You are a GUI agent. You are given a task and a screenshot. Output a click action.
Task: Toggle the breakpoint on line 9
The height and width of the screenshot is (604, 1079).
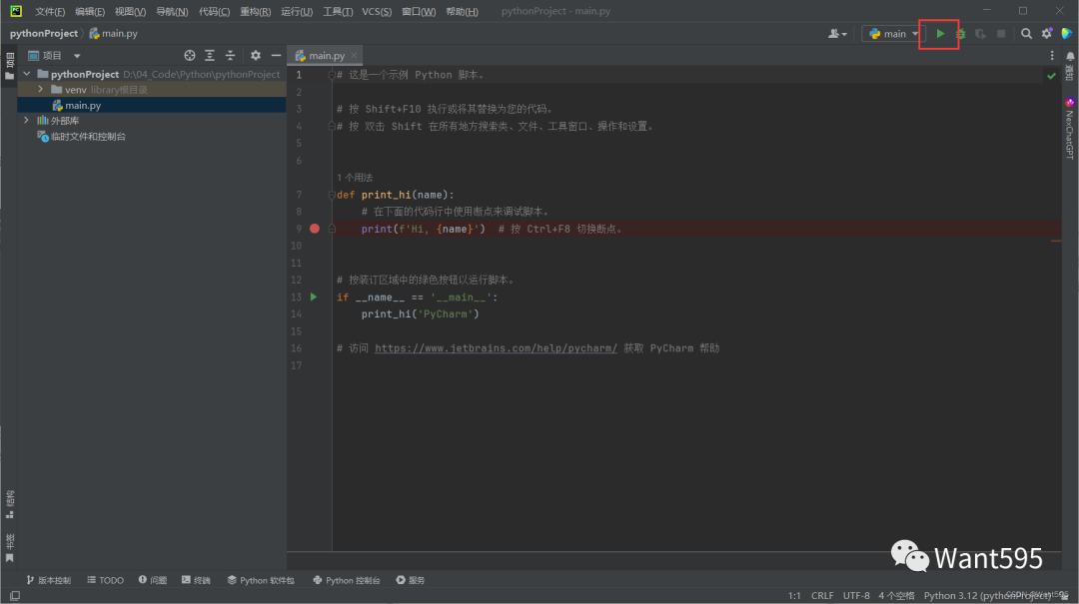coord(315,229)
